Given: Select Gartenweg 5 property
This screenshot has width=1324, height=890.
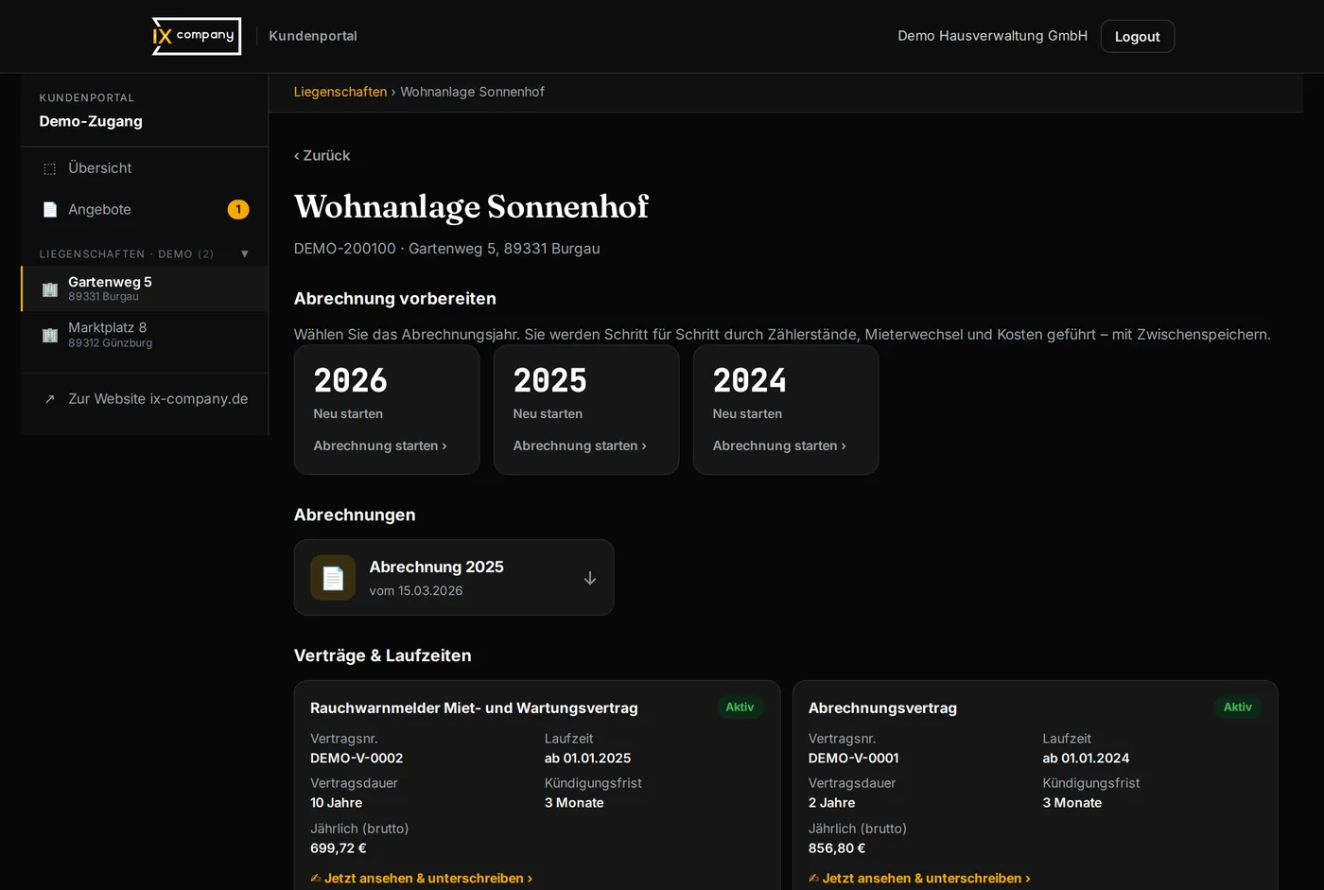Looking at the screenshot, I should tap(145, 288).
